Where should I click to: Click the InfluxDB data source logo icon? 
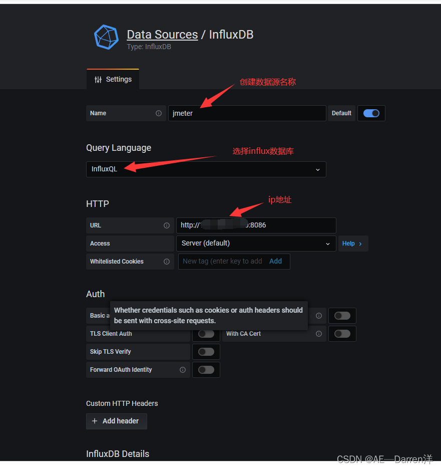[106, 37]
